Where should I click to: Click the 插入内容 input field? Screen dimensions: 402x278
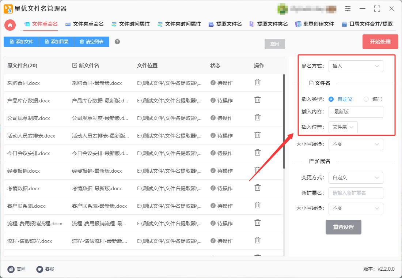point(356,112)
